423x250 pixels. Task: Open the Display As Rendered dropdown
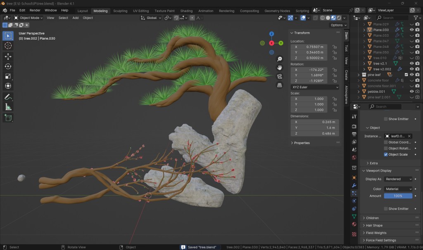(x=398, y=179)
